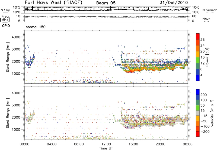Click the frequency line plot
217x150 pixels.
tap(106, 17)
